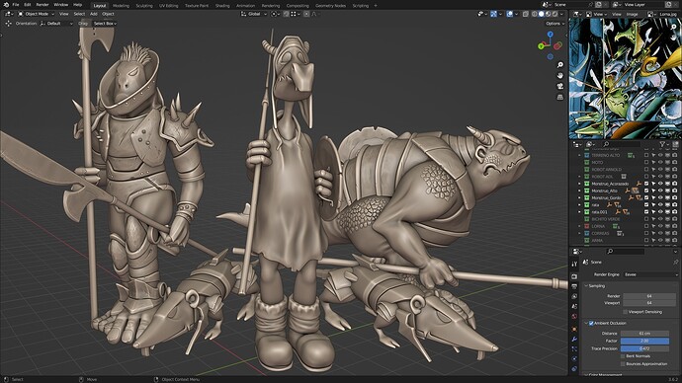The height and width of the screenshot is (383, 682).
Task: Toggle X-ray display in viewport header
Action: coord(526,14)
